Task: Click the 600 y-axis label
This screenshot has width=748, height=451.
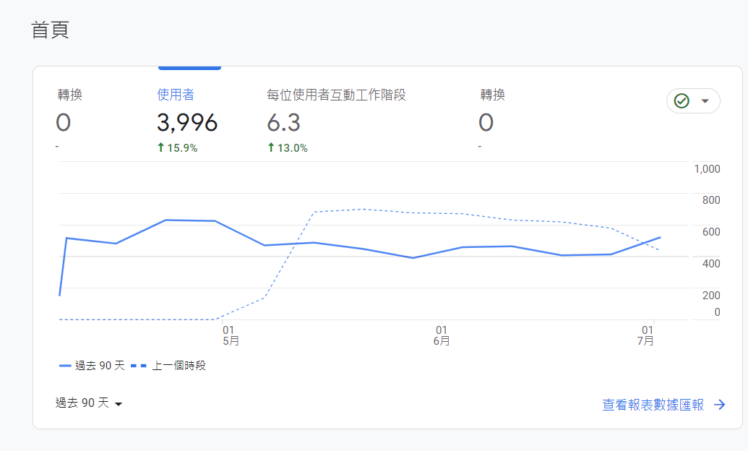Action: click(x=711, y=232)
